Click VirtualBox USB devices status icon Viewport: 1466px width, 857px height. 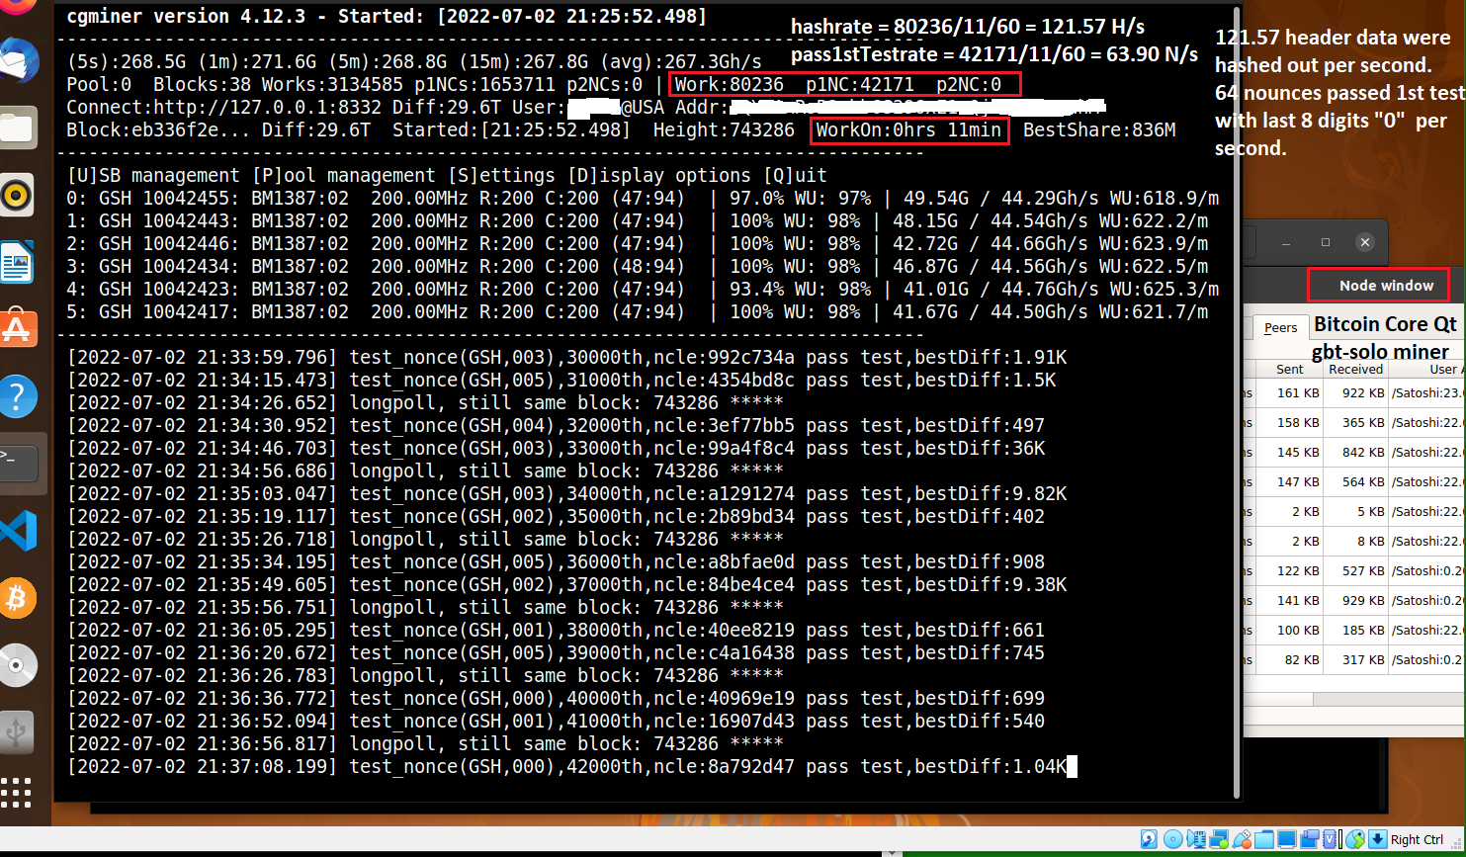(1242, 839)
